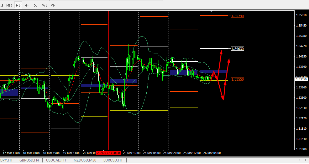
Task: Click the 1.33990 price scale value
Action: click(x=301, y=67)
